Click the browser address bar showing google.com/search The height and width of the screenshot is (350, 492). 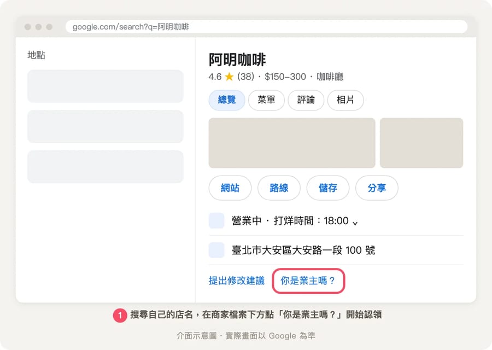click(x=266, y=27)
